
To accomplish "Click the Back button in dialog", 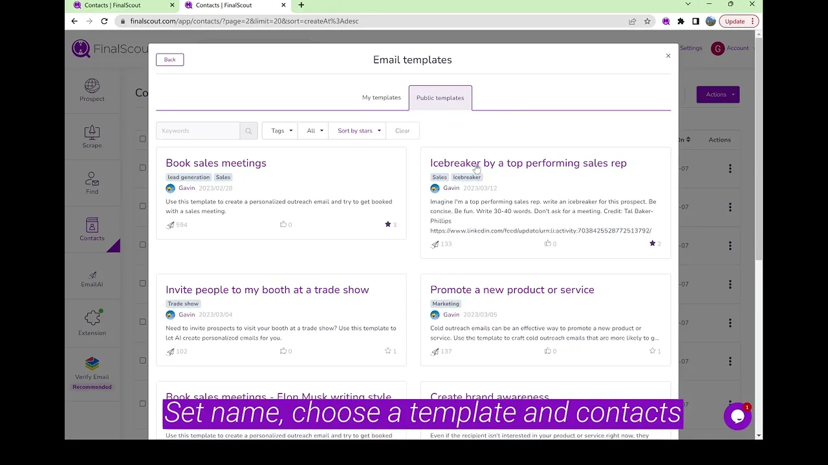I will 169,59.
